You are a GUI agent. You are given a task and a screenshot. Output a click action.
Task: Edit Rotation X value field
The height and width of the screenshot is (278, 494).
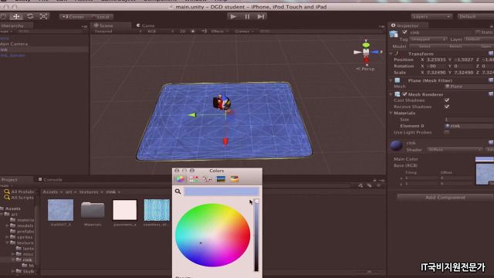click(437, 66)
